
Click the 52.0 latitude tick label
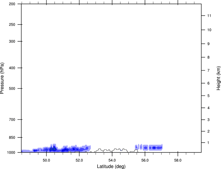pos(79,160)
